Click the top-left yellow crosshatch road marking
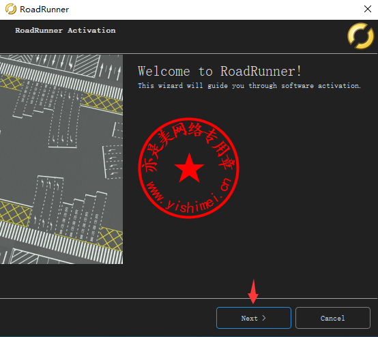Screen dimensions: 378x337 (x=12, y=83)
